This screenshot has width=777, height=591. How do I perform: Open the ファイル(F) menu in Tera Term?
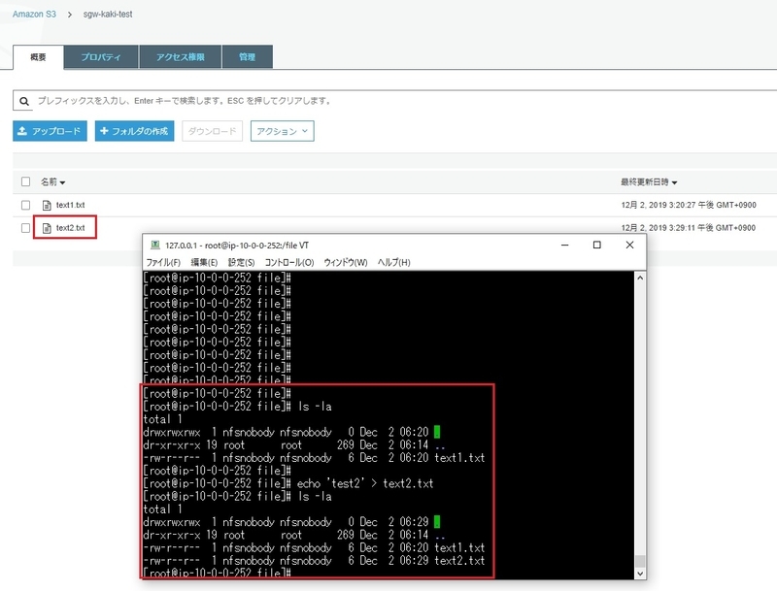point(163,262)
